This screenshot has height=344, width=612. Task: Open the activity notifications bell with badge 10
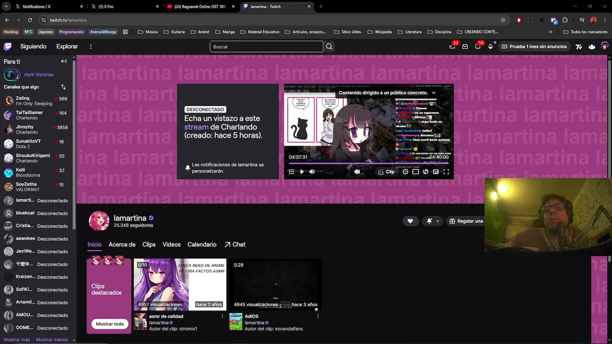[478, 46]
